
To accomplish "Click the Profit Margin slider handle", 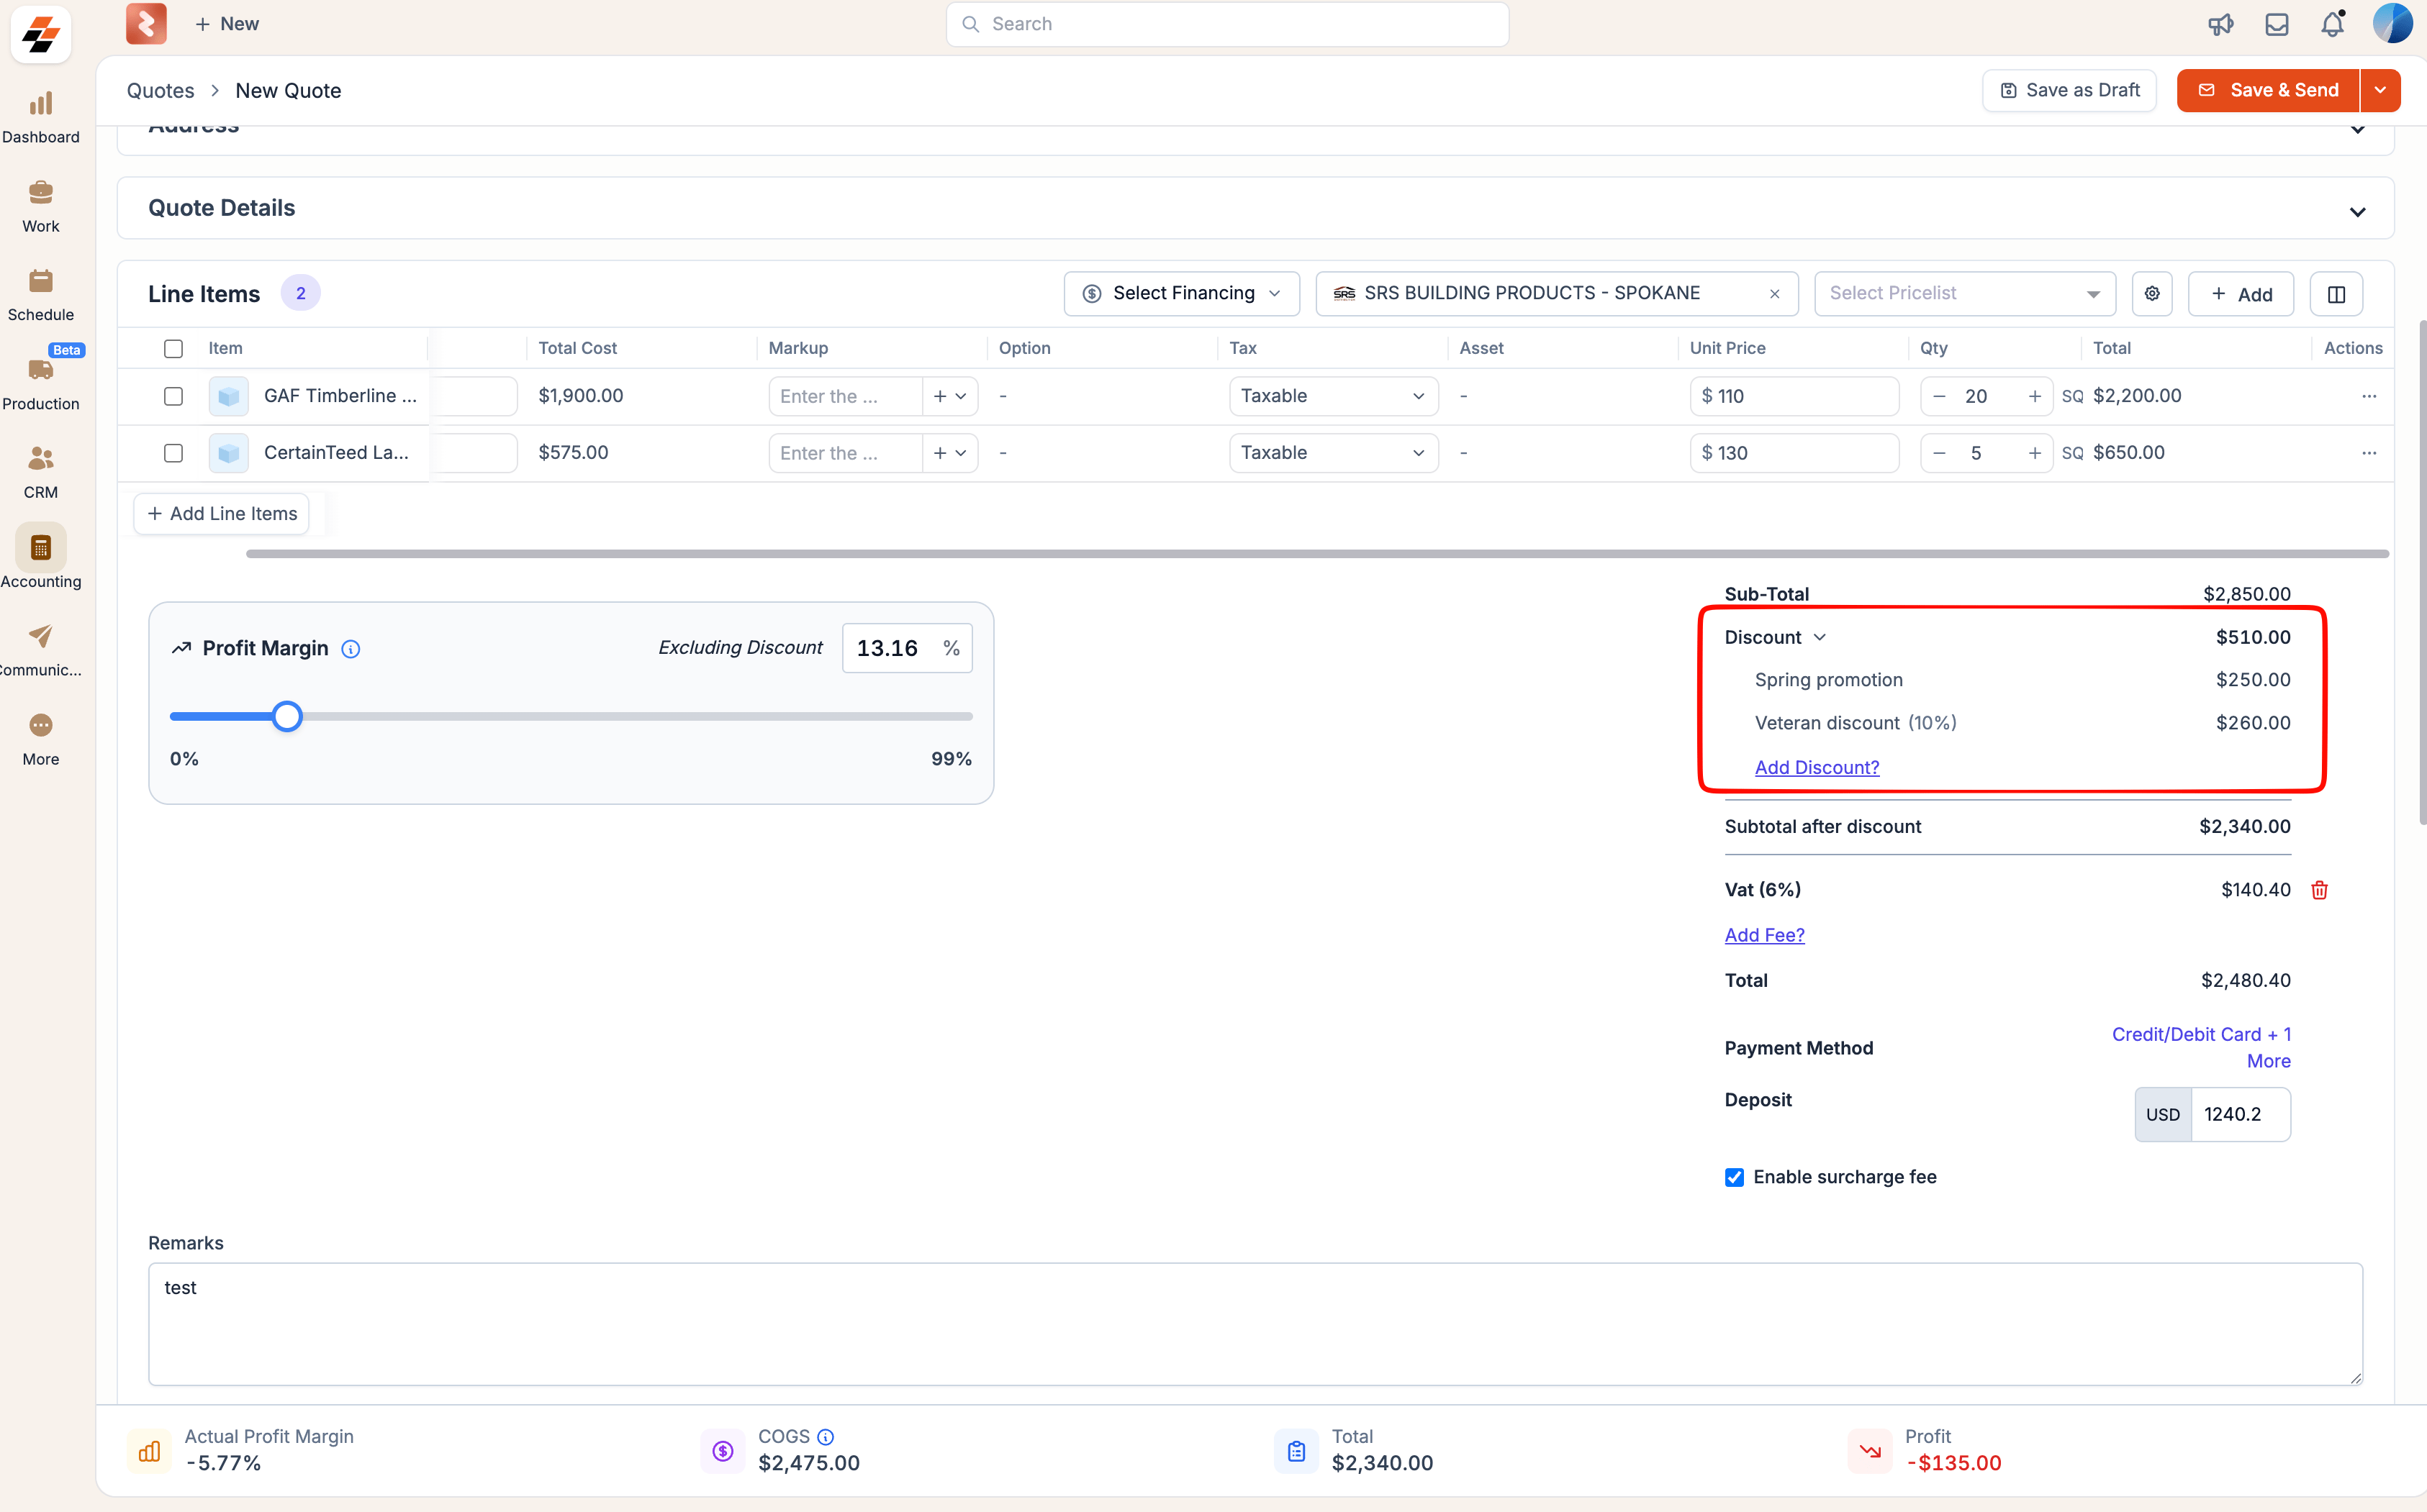I will [x=287, y=717].
